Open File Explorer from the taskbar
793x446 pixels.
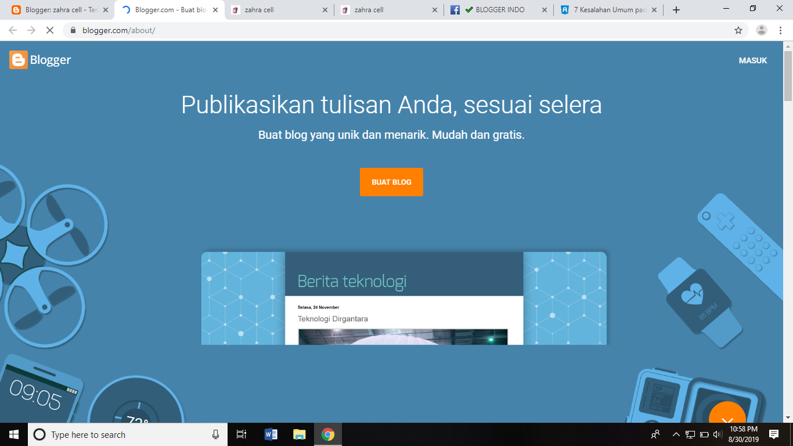[299, 434]
